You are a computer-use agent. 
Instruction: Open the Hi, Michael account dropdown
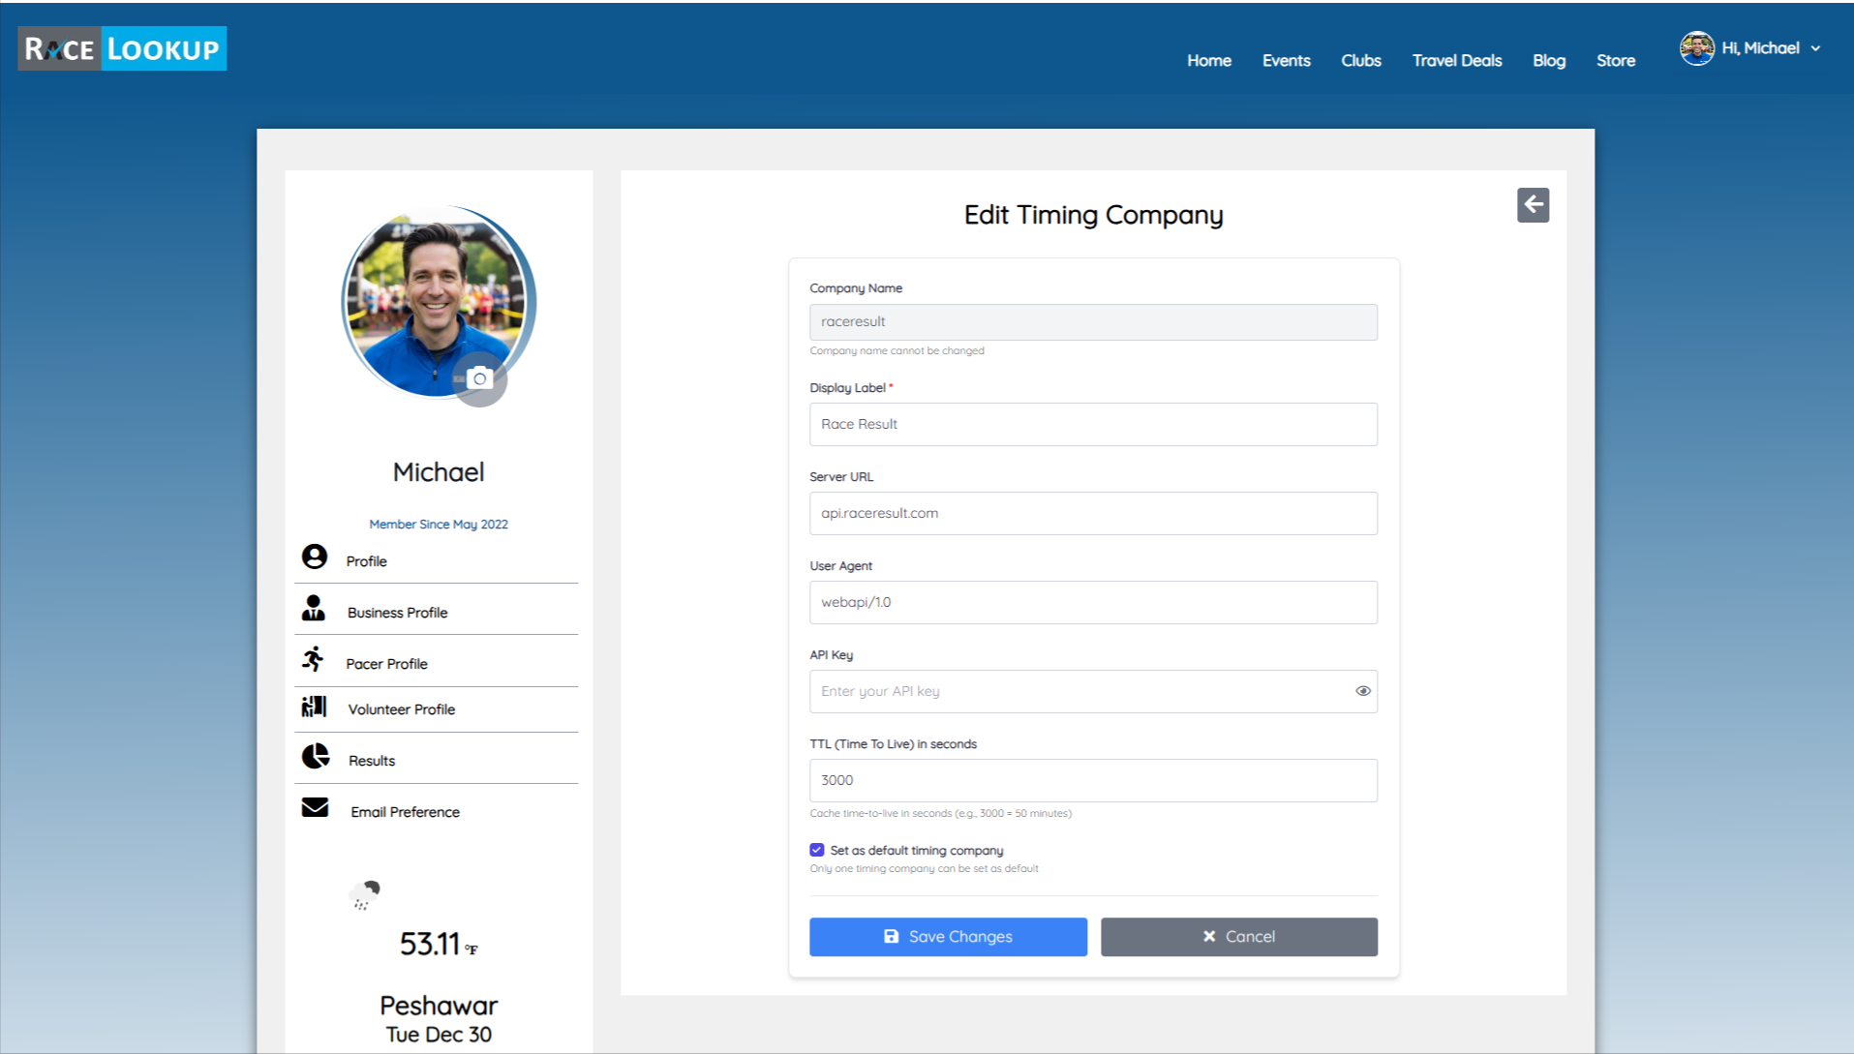tap(1748, 47)
